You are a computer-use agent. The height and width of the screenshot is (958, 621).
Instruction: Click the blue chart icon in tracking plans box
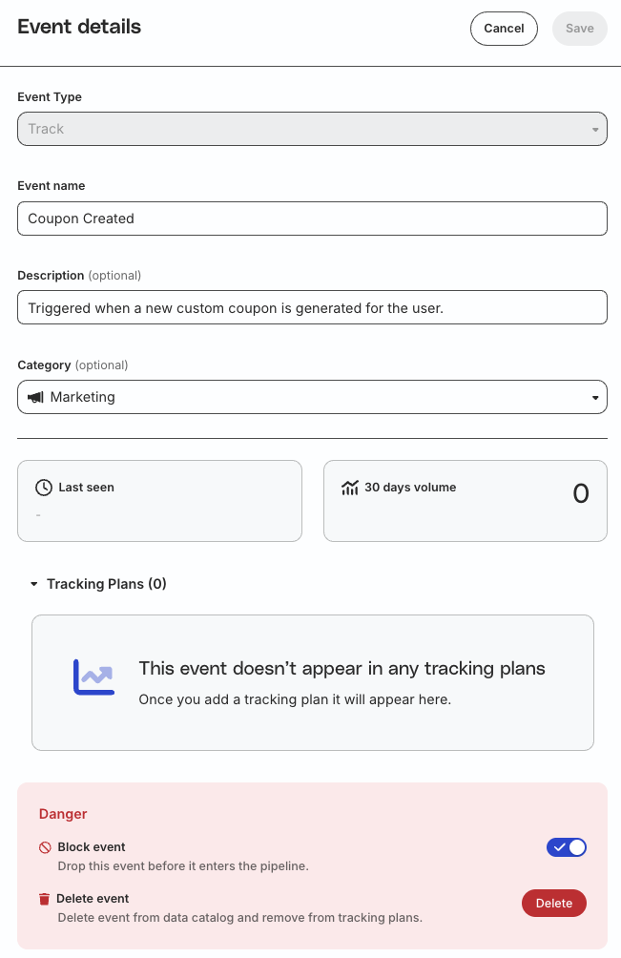(94, 677)
